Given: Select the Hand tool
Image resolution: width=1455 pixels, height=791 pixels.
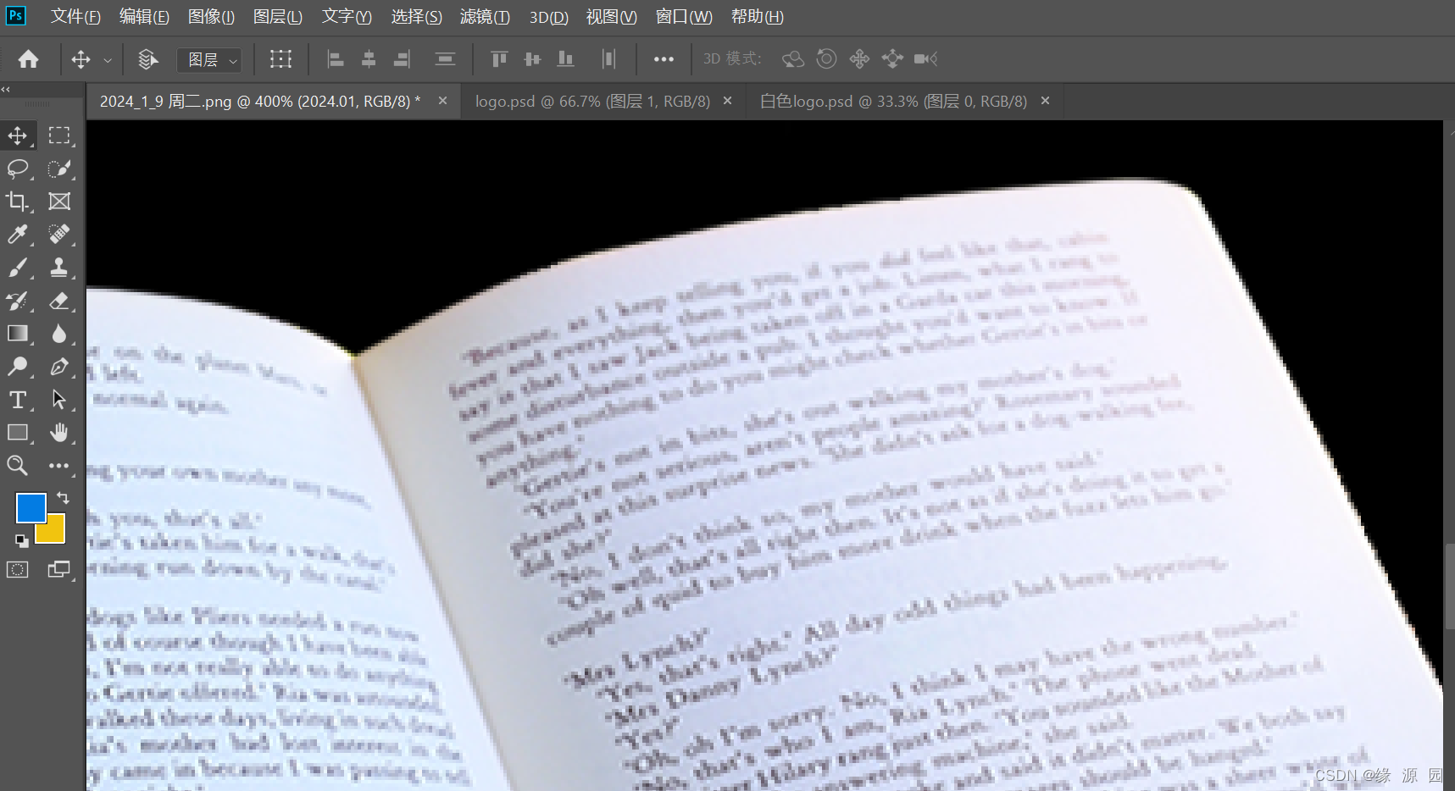Looking at the screenshot, I should point(59,433).
